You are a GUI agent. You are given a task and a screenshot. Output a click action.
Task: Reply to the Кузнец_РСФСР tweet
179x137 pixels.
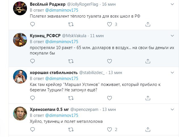[32, 61]
